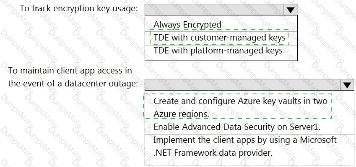Choose TDE with customer-managed keys
This screenshot has height=167, width=356.
click(x=219, y=38)
